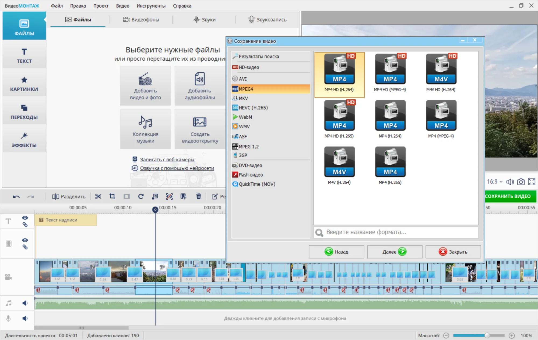
Task: Open the Переходы sidebar section
Action: tap(24, 111)
